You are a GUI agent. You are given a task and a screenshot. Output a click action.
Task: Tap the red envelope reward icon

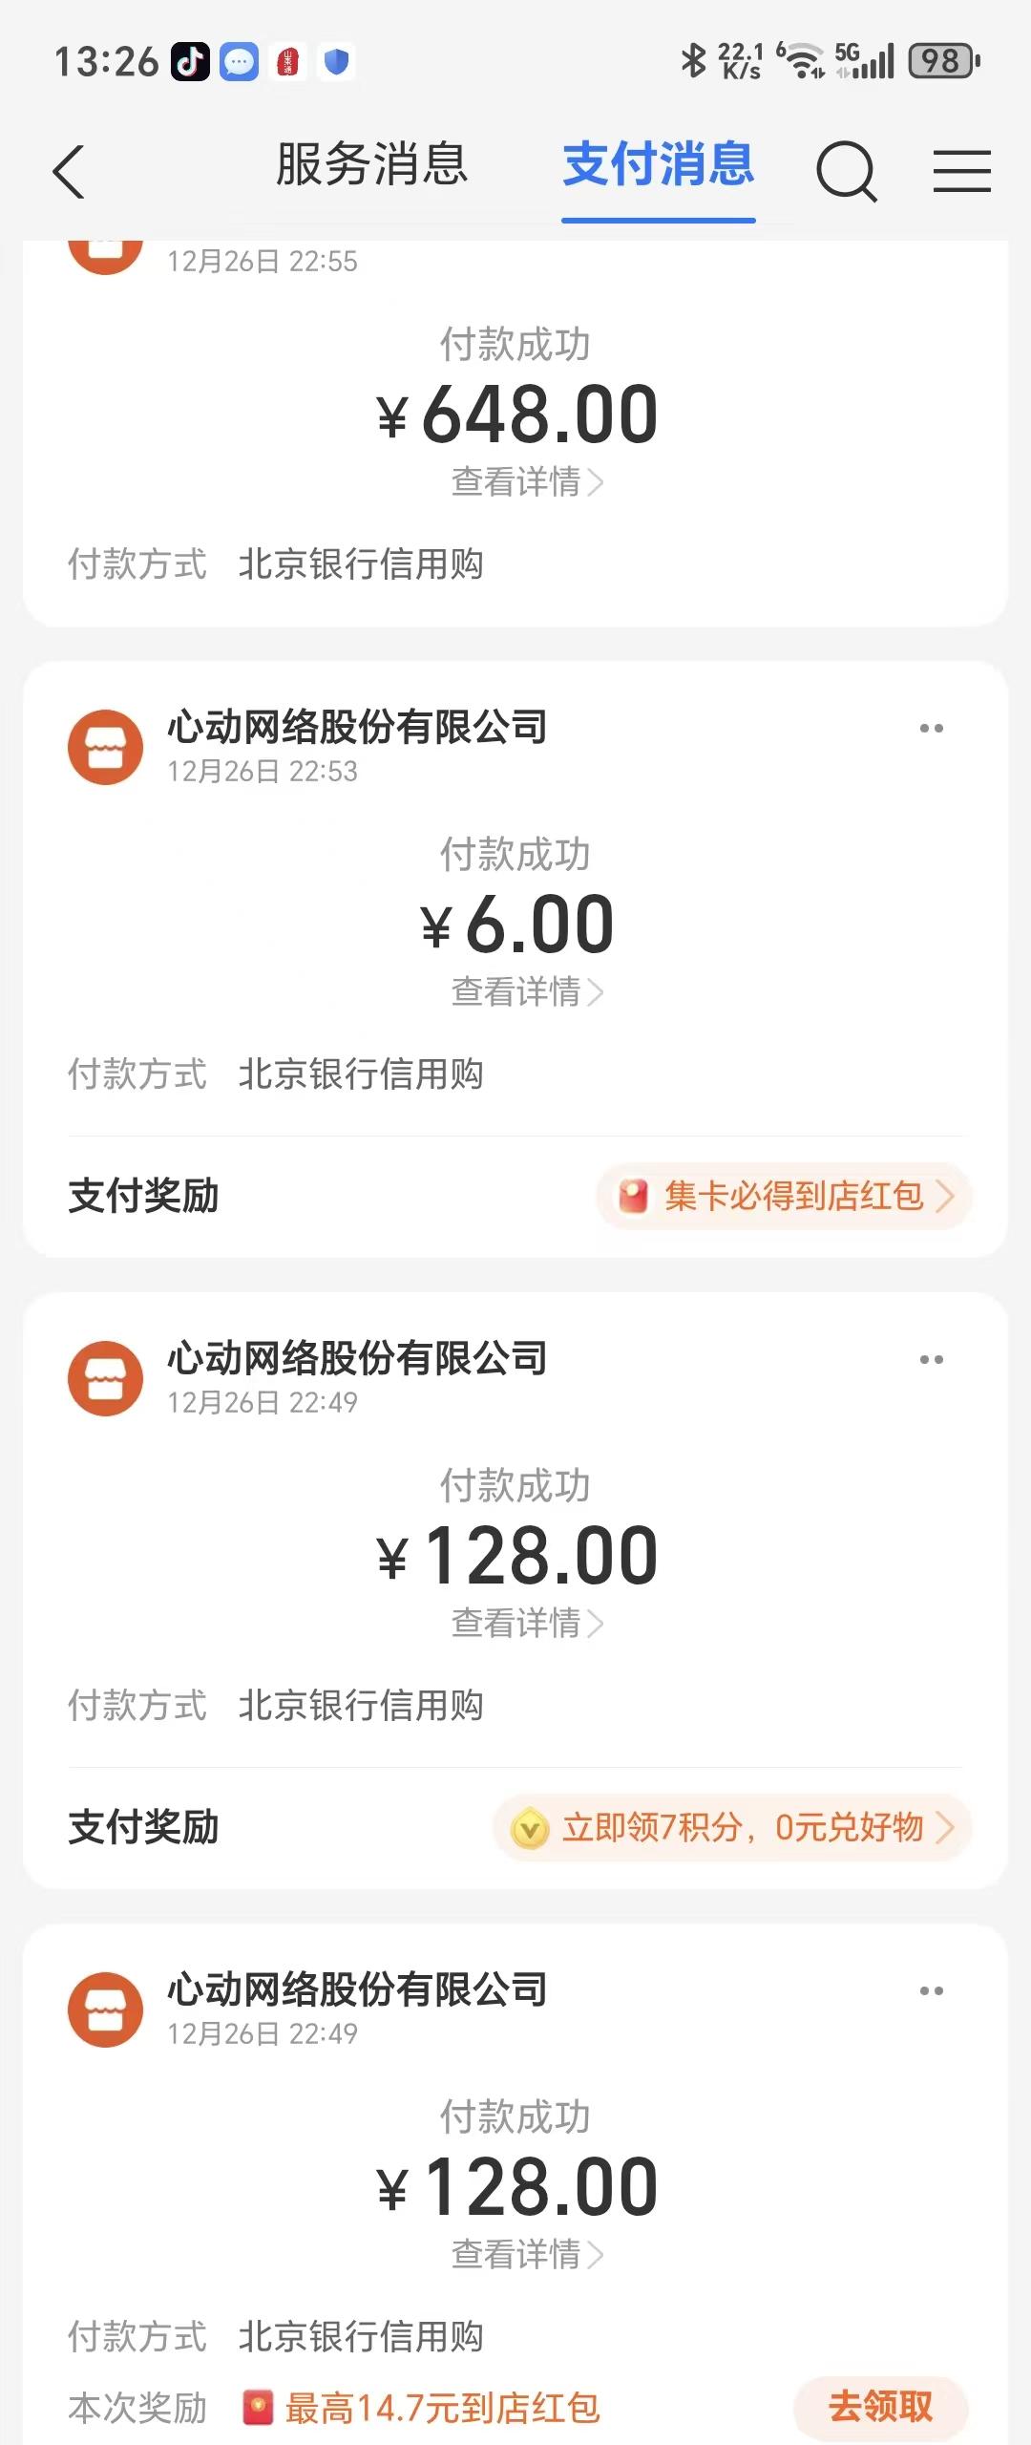[x=633, y=1196]
